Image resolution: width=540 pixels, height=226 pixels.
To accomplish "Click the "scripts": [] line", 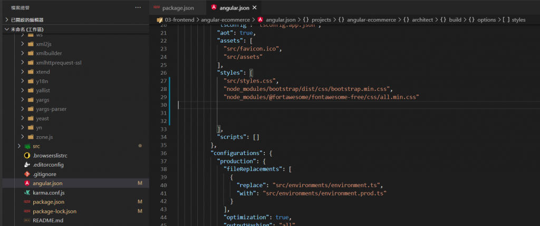I will pyautogui.click(x=238, y=137).
